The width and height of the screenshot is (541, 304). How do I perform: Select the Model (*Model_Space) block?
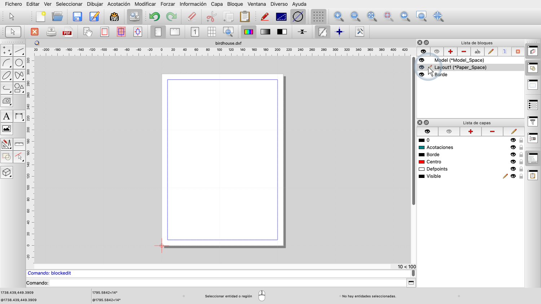click(459, 60)
